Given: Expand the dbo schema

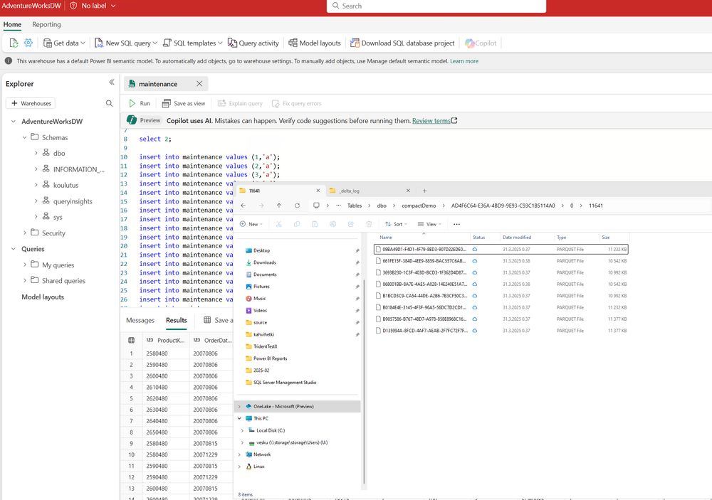Looking at the screenshot, I should point(36,153).
